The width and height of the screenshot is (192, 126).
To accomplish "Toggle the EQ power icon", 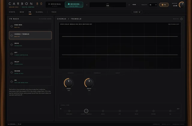I will click(x=11, y=82).
